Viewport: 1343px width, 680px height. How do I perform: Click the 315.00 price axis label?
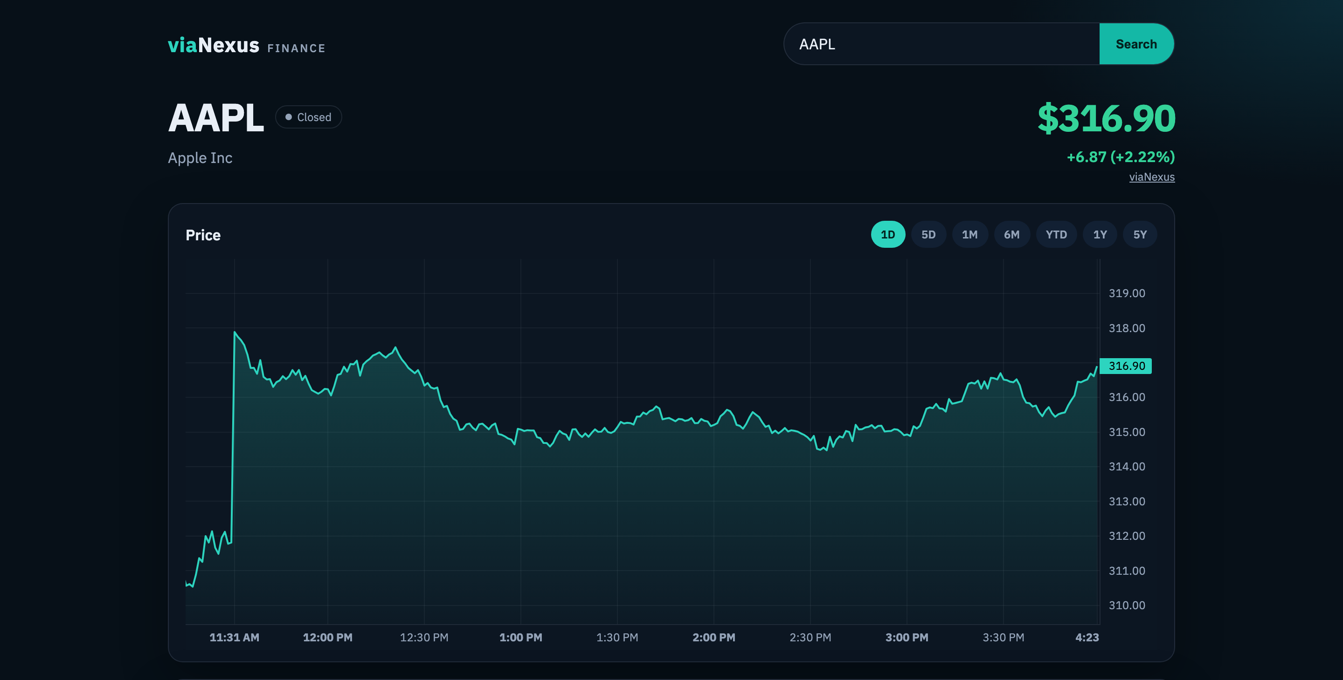(x=1127, y=432)
